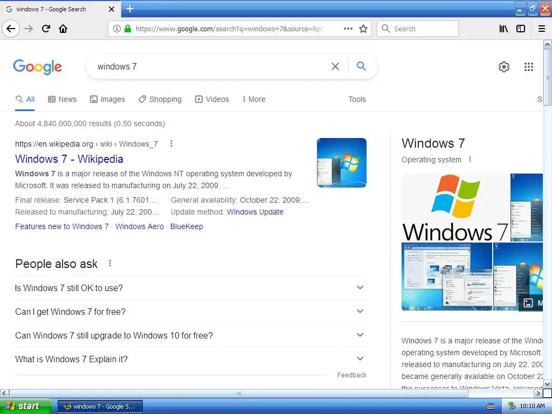The image size is (552, 414).
Task: Expand 'Can Windows 7 still upgrade to Windows 10'
Action: [x=190, y=335]
